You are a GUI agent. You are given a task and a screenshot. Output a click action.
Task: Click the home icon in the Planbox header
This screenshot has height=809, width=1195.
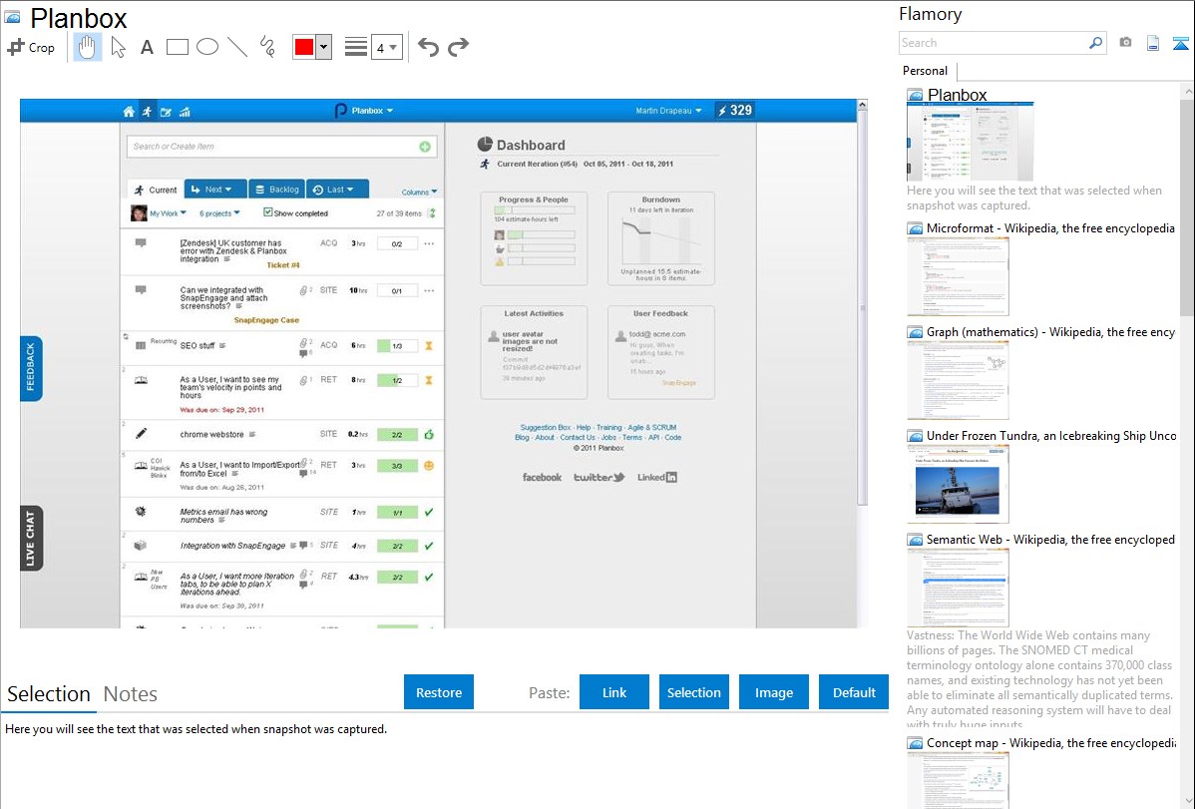(x=128, y=112)
